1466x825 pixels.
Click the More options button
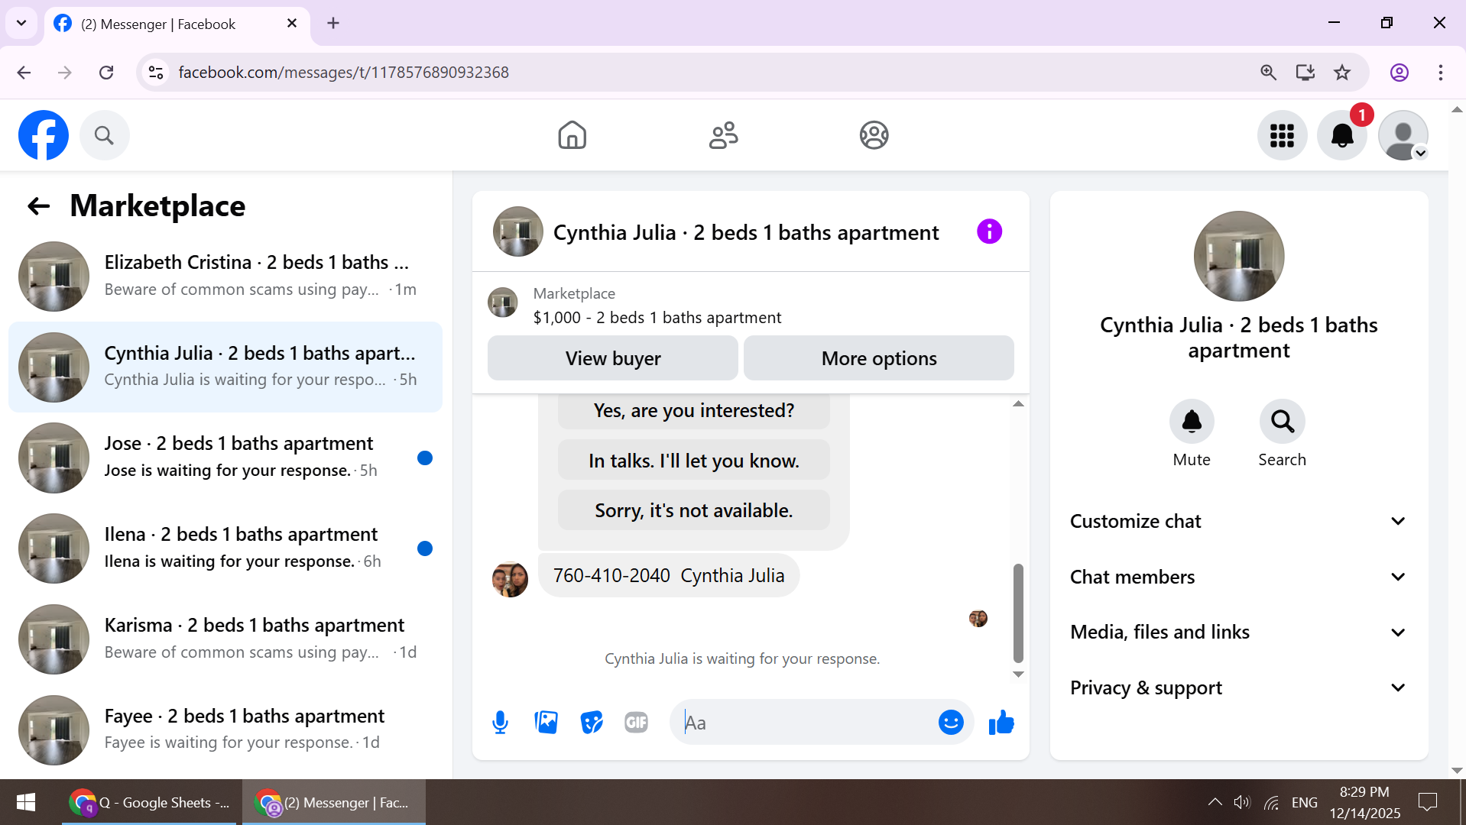(x=879, y=358)
